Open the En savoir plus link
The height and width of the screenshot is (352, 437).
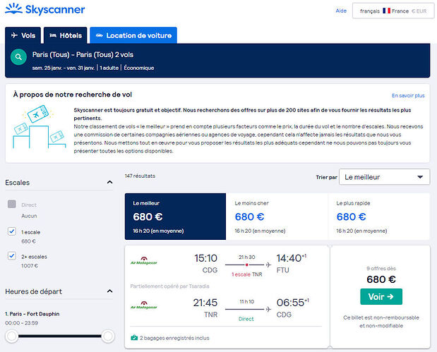pos(408,95)
